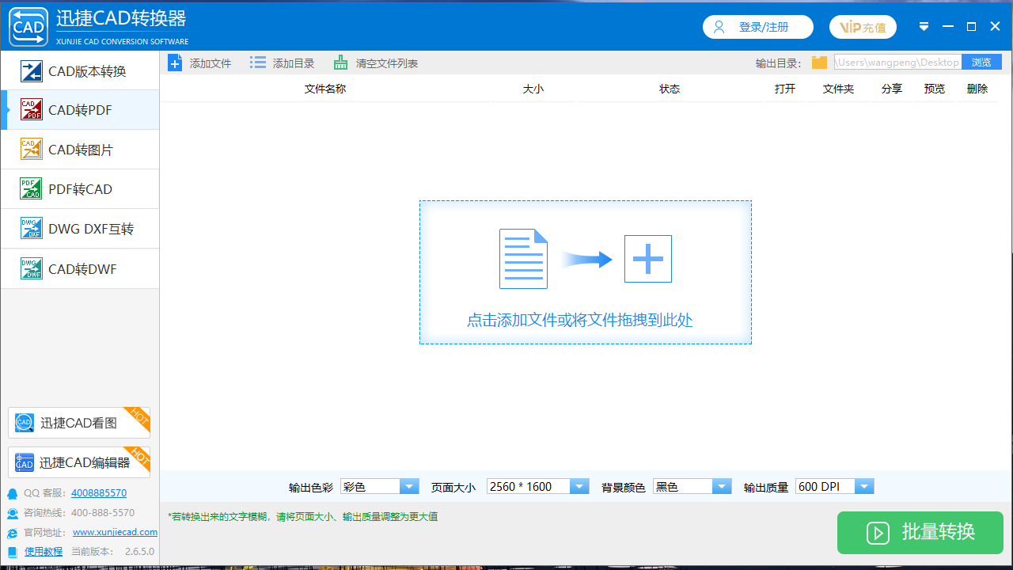Click the 添加文件 add file icon
The width and height of the screenshot is (1013, 570).
click(175, 63)
